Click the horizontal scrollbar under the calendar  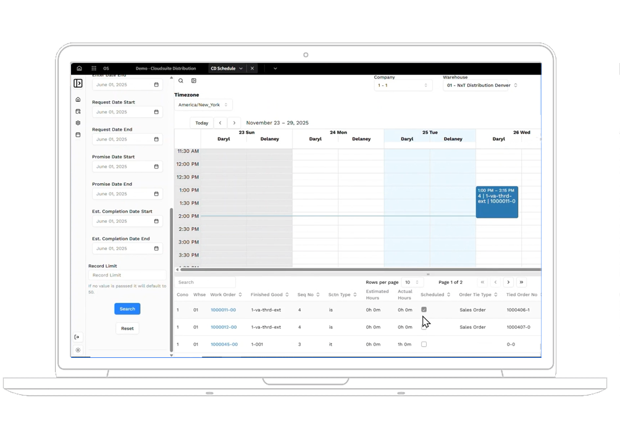pyautogui.click(x=358, y=270)
